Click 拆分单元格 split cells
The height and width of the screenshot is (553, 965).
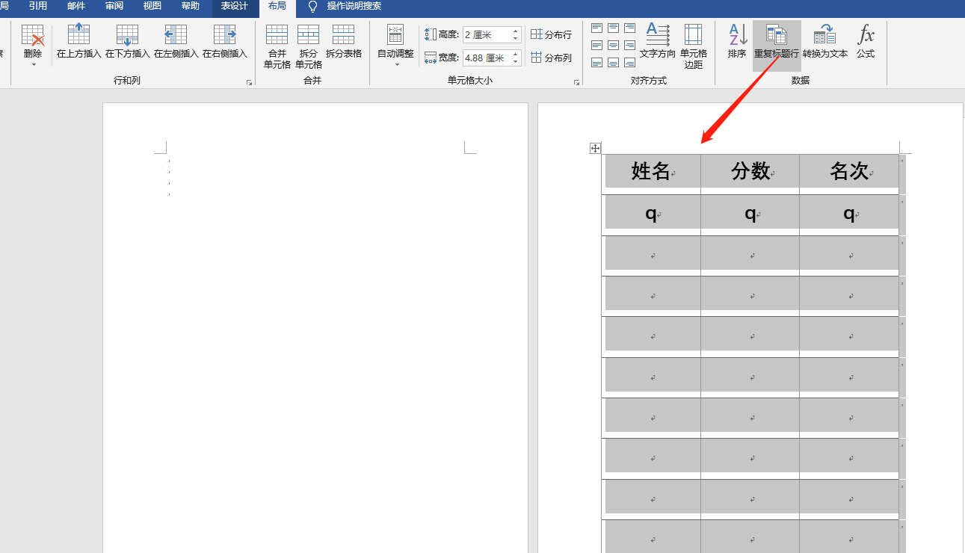(308, 46)
